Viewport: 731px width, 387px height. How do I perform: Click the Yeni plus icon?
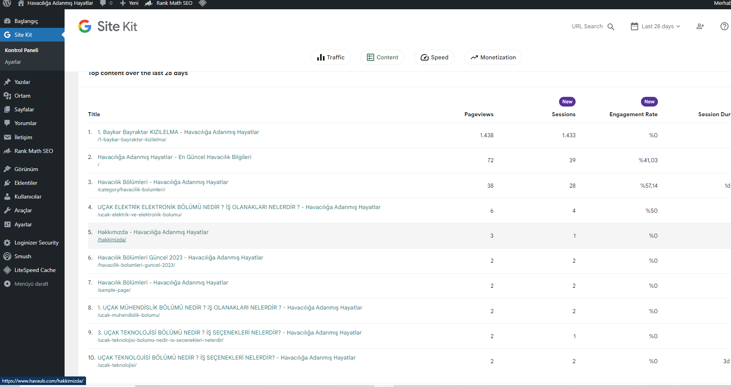123,3
